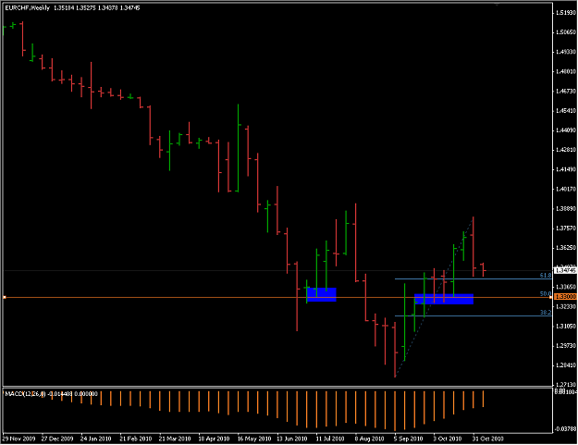Click the 1.36250 price axis label
Image resolution: width=578 pixels, height=445 pixels.
[x=565, y=248]
